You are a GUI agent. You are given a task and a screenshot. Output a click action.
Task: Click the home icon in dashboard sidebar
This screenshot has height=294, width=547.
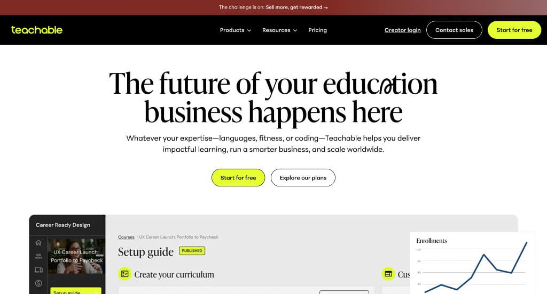(x=38, y=243)
